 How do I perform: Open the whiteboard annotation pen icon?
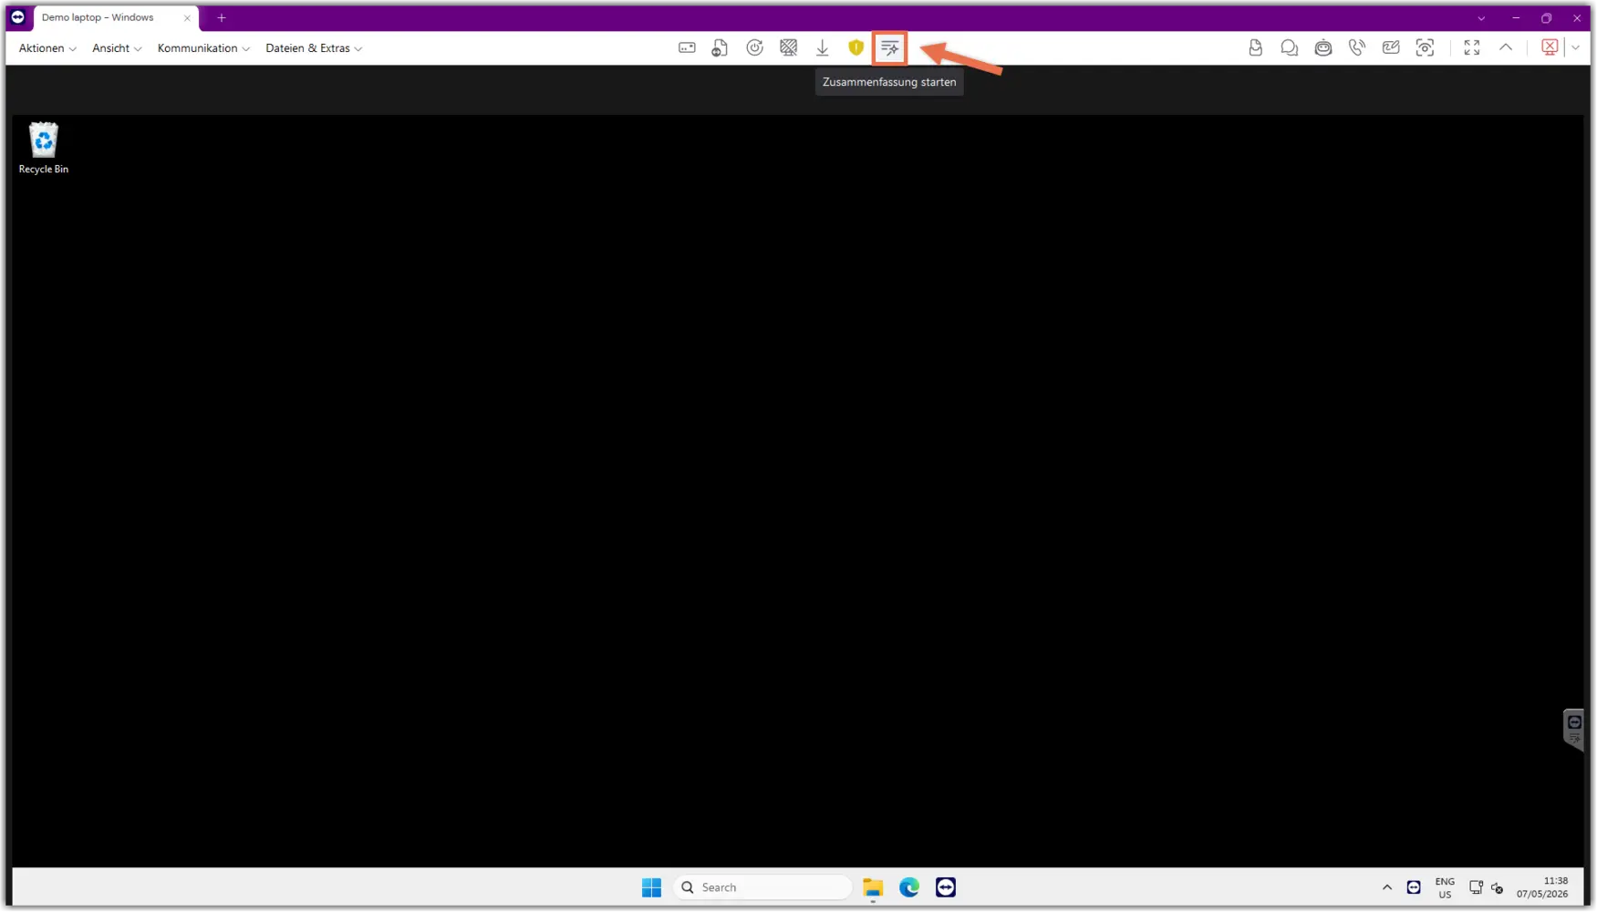1391,48
